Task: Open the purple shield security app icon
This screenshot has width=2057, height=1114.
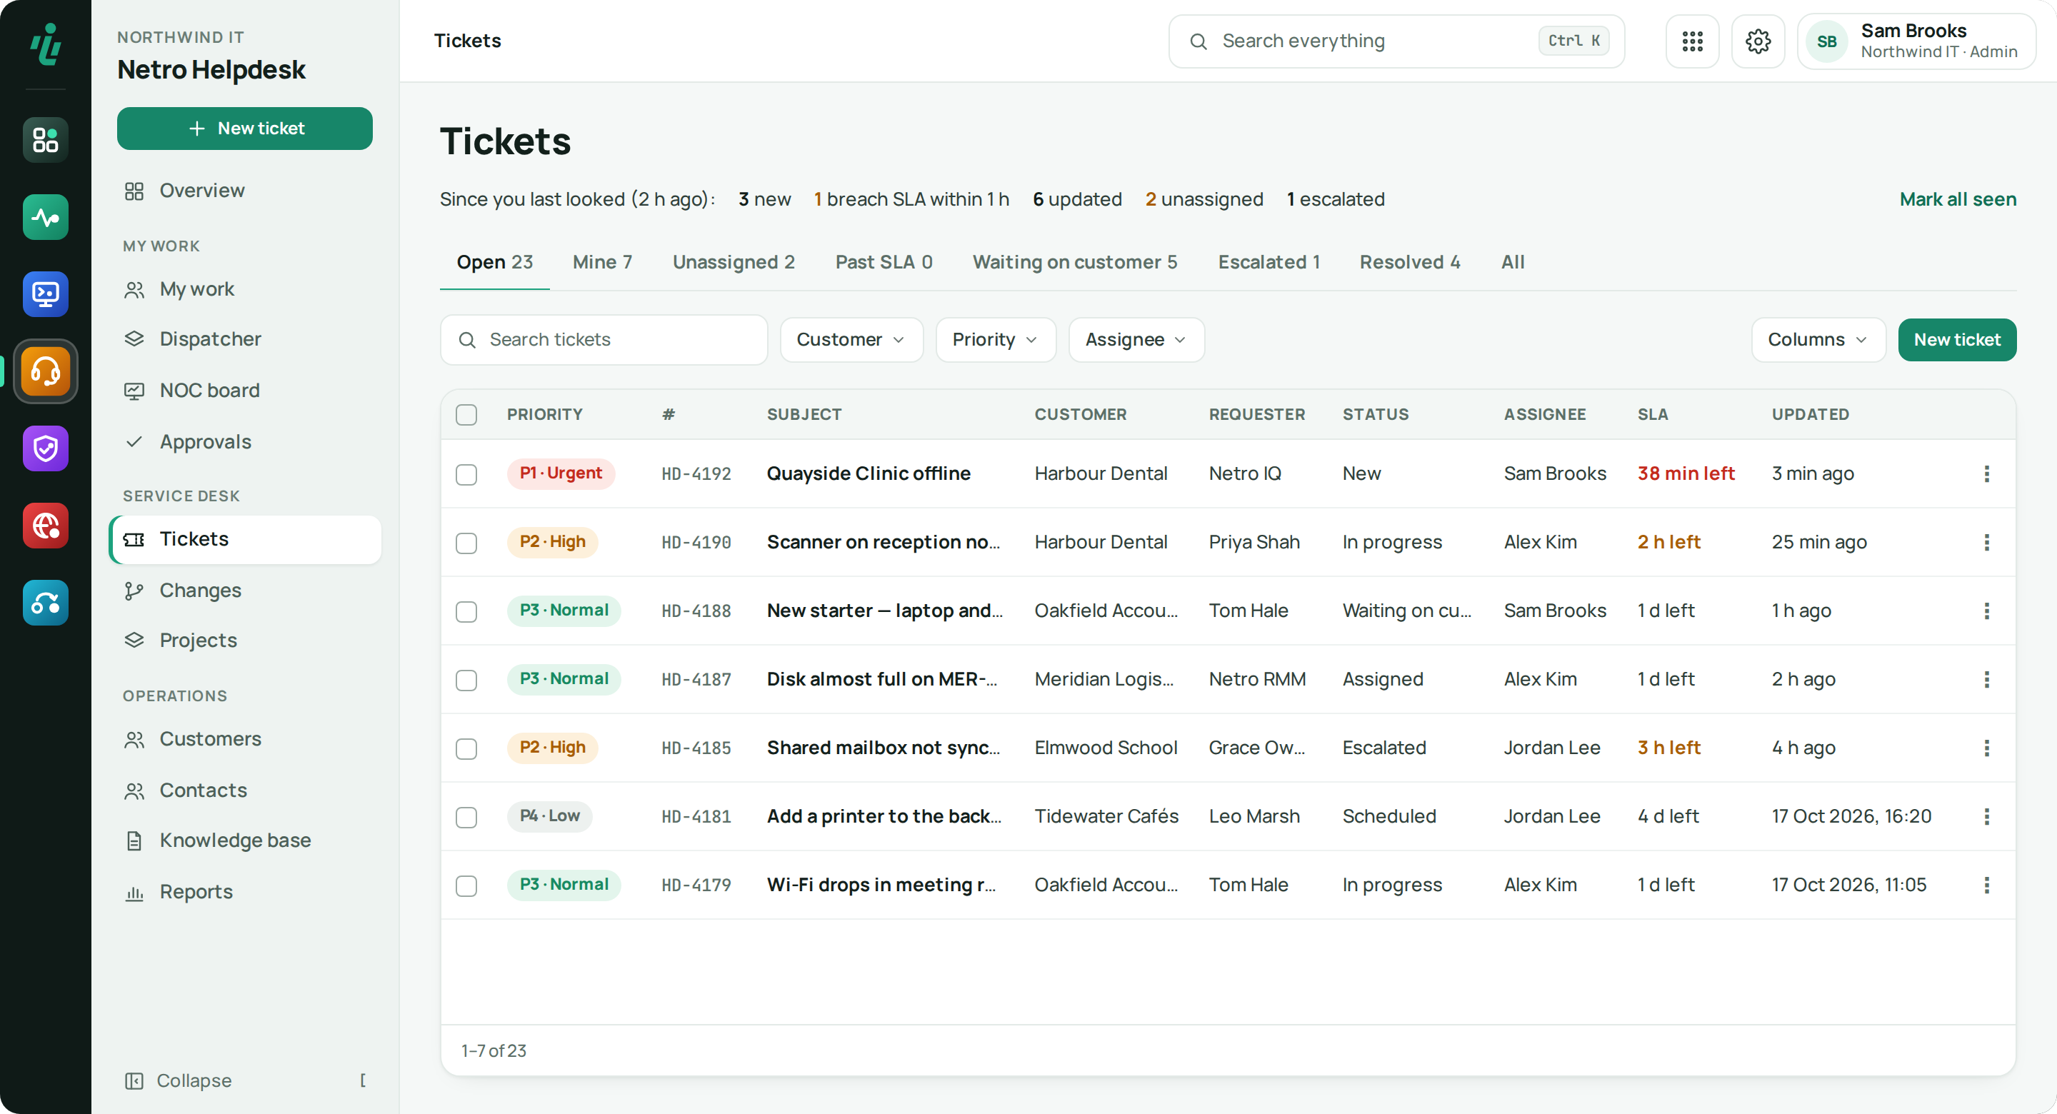Action: click(46, 448)
